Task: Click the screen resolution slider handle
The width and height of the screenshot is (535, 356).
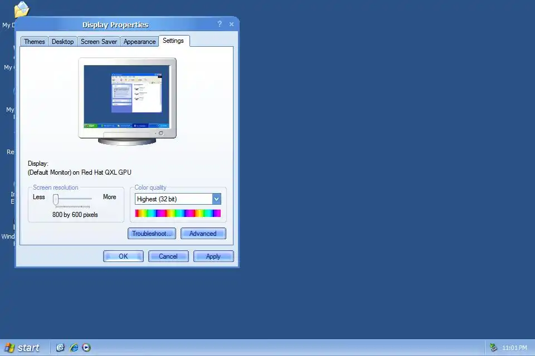Action: pos(56,199)
